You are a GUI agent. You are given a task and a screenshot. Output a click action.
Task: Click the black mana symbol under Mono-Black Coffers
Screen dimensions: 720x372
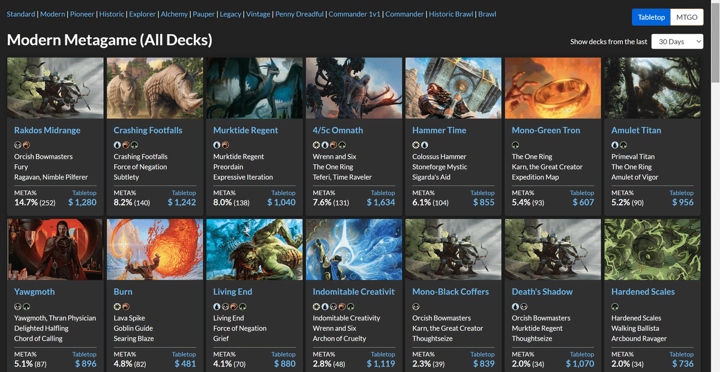(416, 307)
